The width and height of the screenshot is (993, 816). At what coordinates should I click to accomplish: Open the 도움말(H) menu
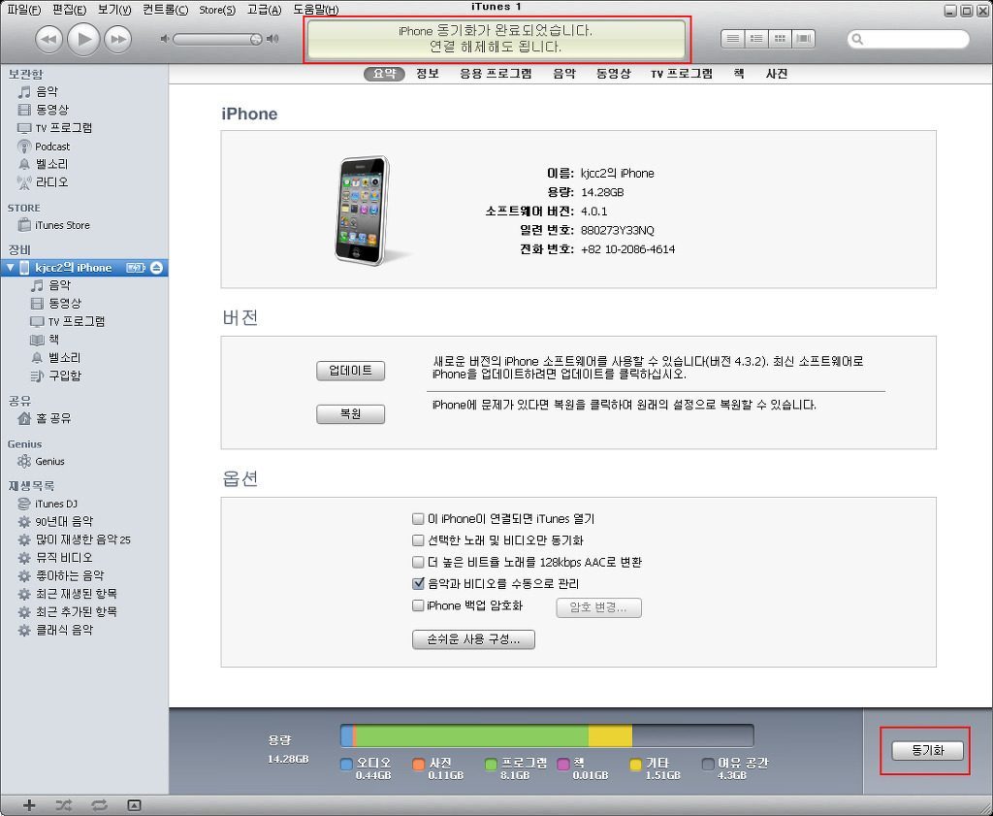[x=316, y=10]
